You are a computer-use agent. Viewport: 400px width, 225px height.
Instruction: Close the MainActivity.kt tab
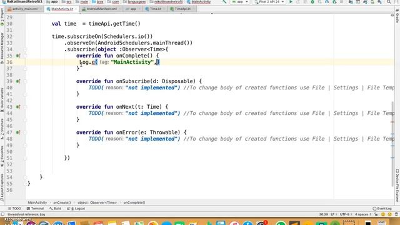pos(76,9)
